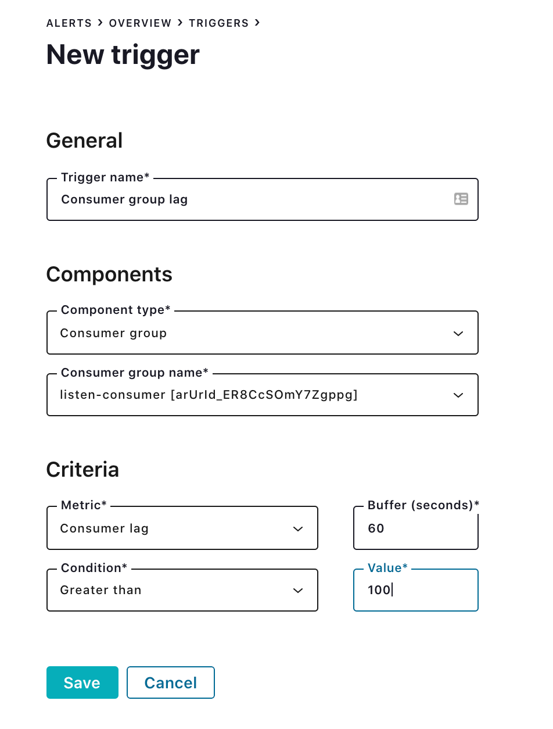Click the "Trigger name*" field label
553x729 pixels.
tap(105, 177)
